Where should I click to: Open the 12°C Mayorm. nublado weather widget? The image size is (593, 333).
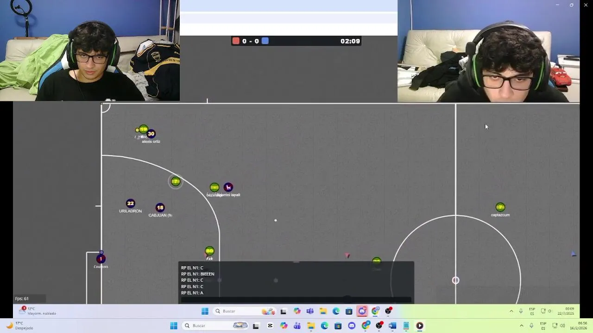38,311
